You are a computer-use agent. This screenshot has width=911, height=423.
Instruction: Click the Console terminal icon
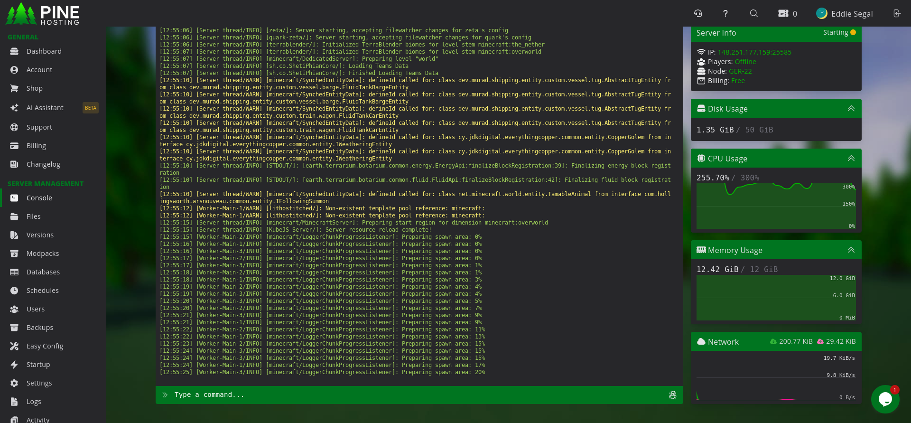14,198
